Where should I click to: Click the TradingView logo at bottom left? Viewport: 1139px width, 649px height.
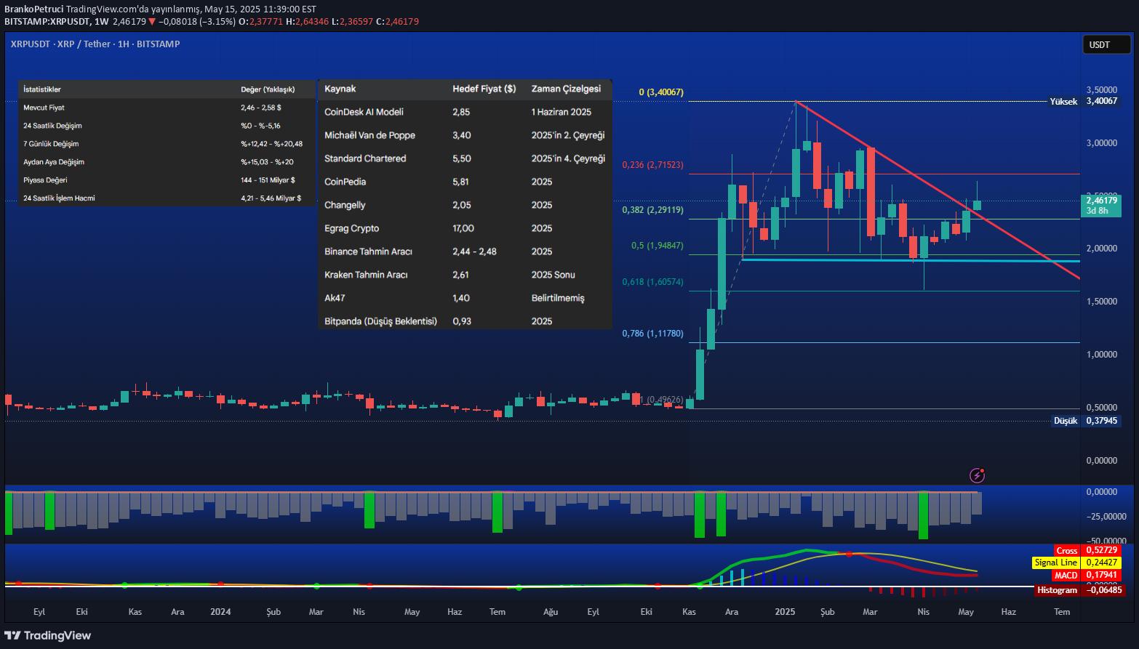tap(48, 635)
